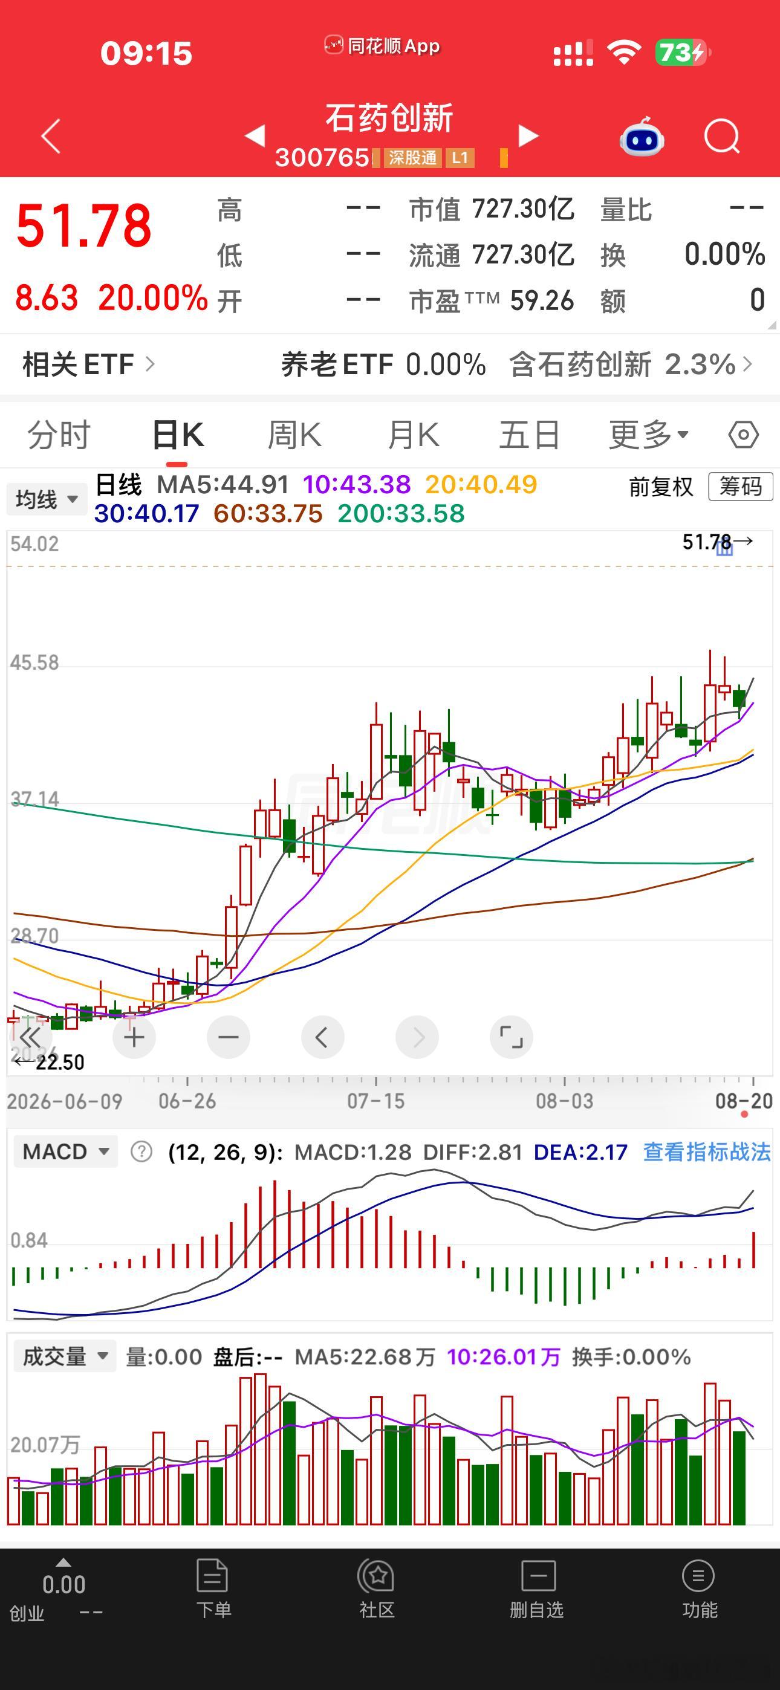Tap MA5:44.91 label
This screenshot has height=1690, width=780.
(223, 485)
